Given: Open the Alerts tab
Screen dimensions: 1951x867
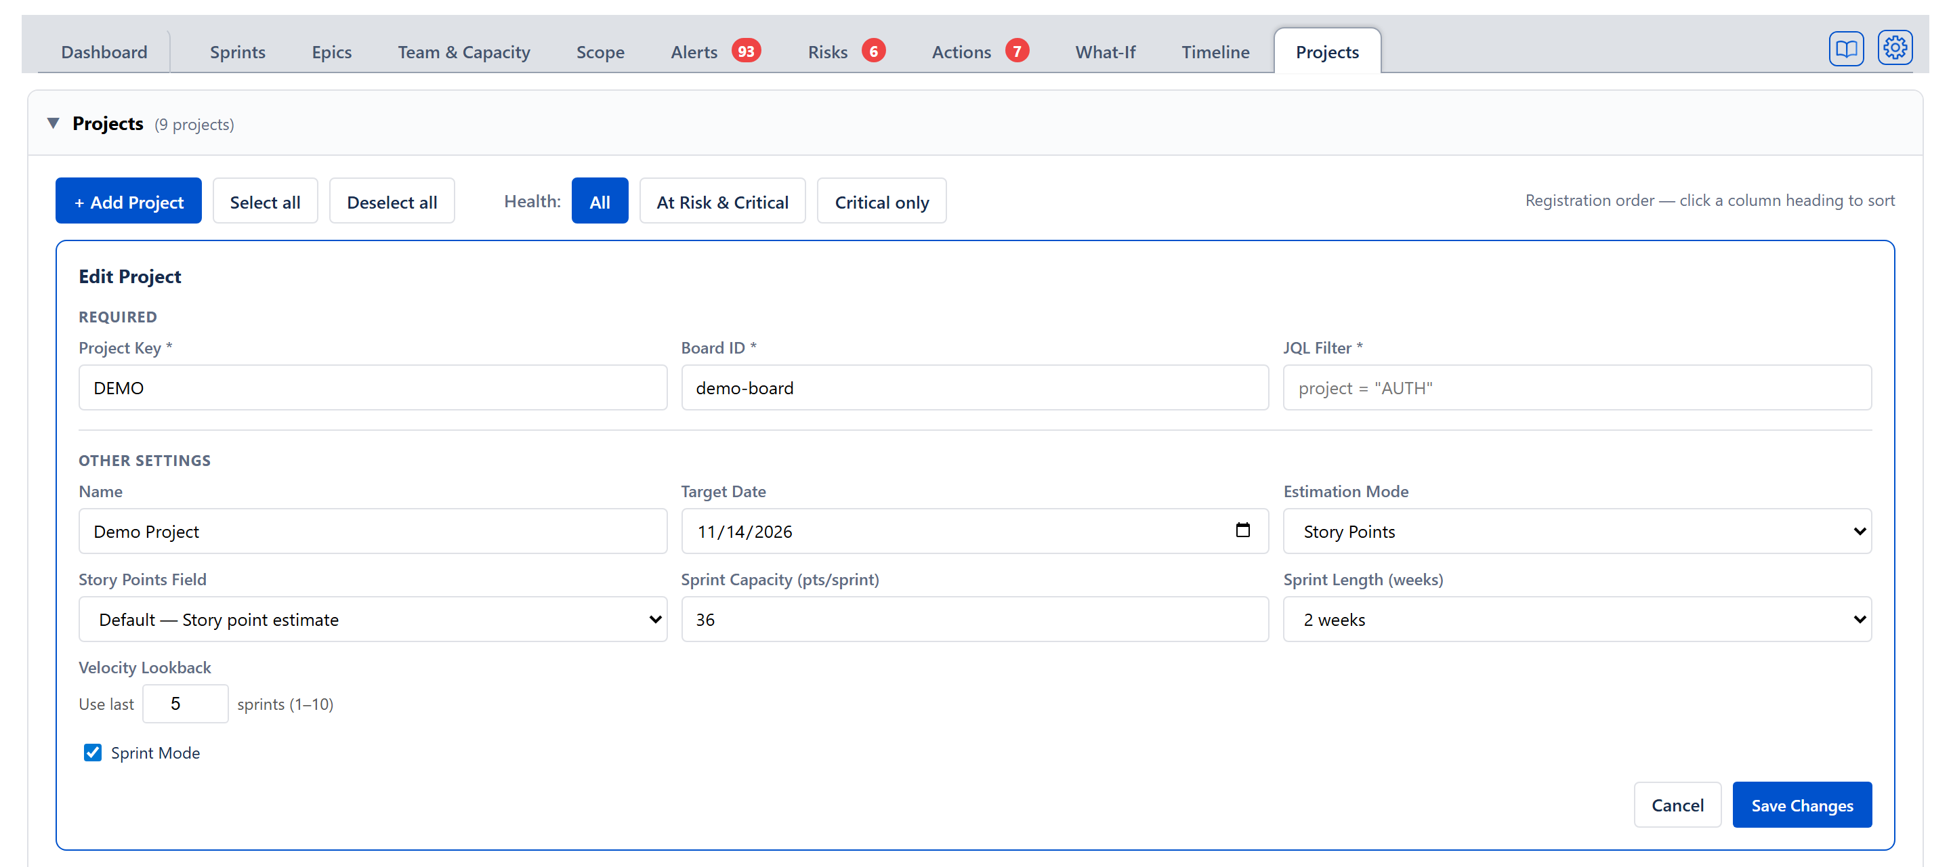Looking at the screenshot, I should pyautogui.click(x=715, y=51).
